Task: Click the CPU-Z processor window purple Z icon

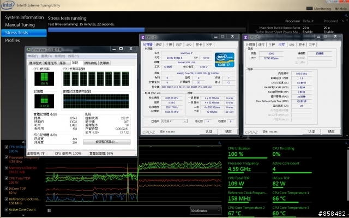Action: click(143, 37)
